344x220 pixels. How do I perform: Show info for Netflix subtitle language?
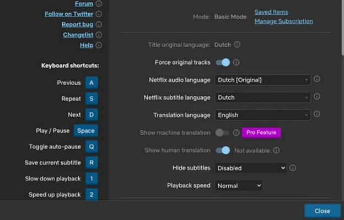[317, 96]
